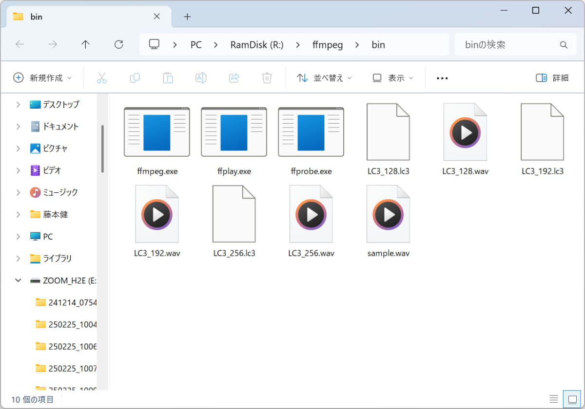Select the LC3_256.wav audio file icon
Viewport: 585px width, 409px height.
pos(311,214)
